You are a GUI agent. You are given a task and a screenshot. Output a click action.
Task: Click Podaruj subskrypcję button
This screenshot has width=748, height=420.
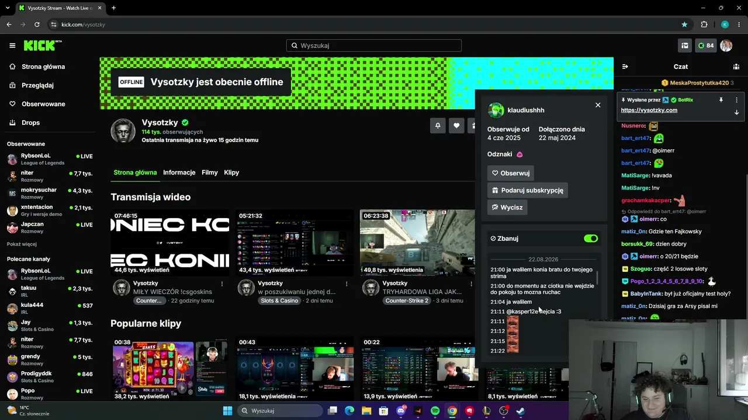pos(528,190)
